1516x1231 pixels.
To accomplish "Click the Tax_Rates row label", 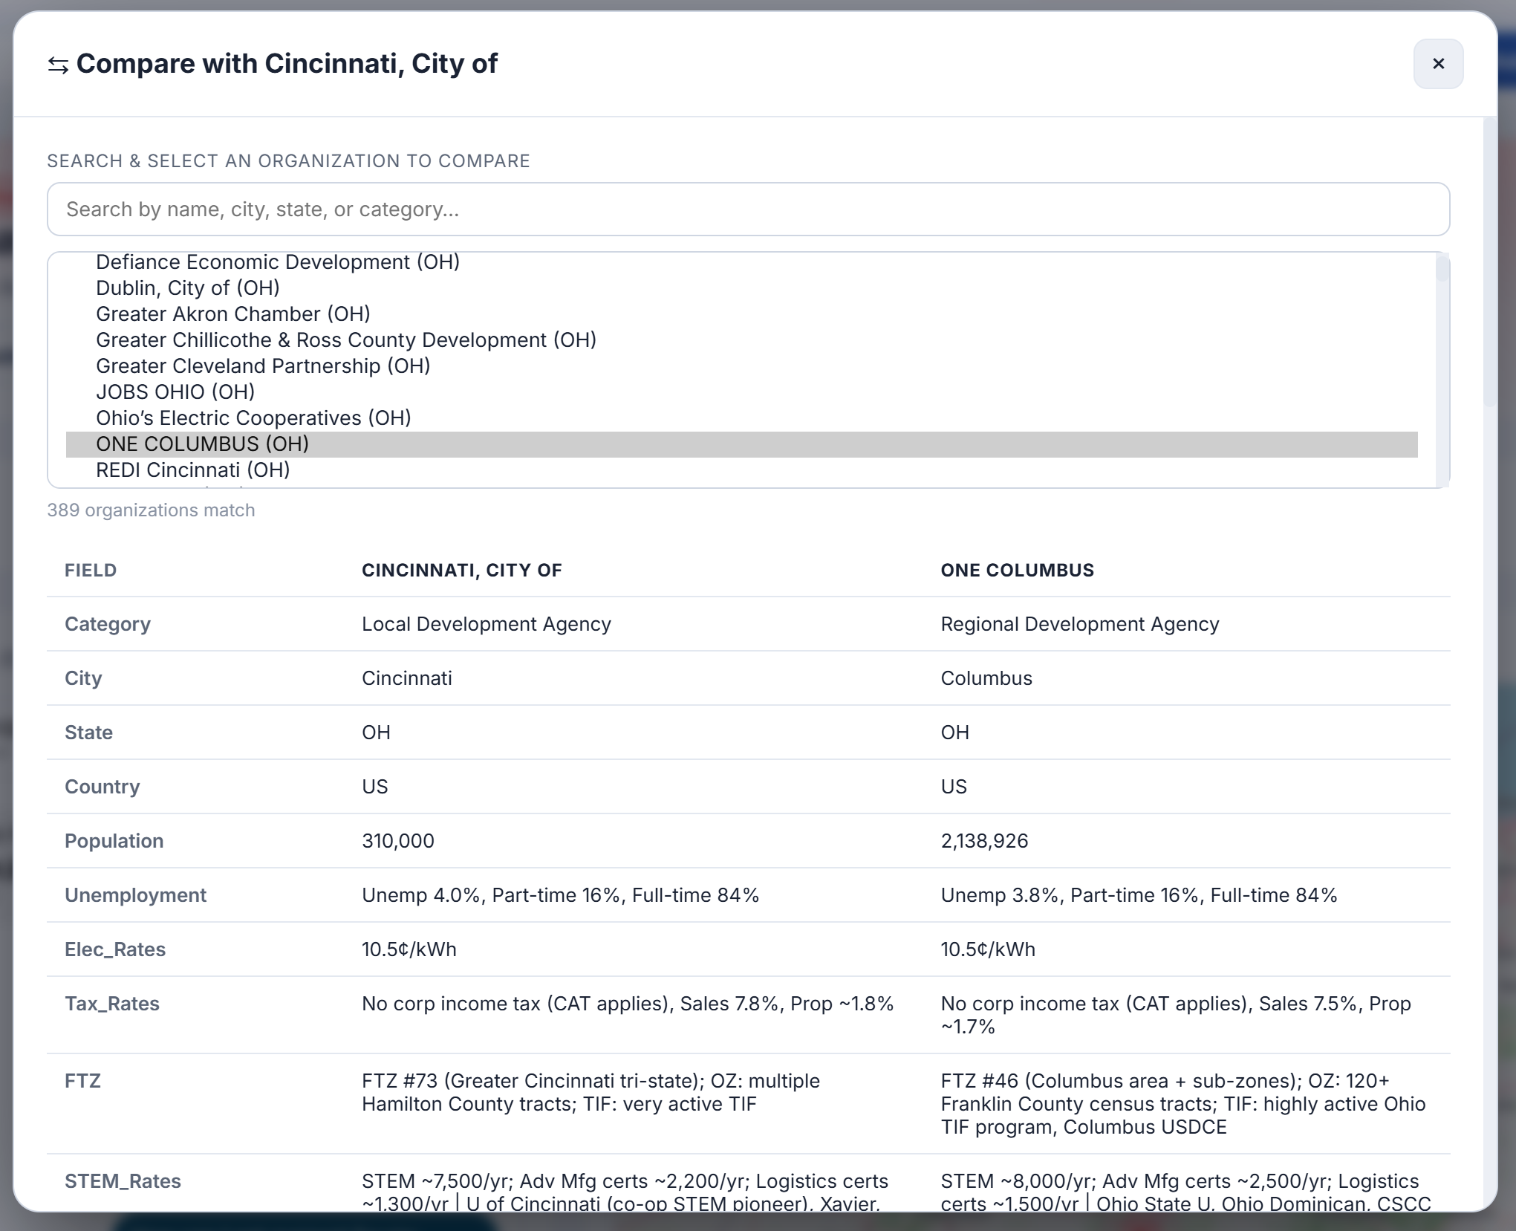I will pyautogui.click(x=112, y=1004).
